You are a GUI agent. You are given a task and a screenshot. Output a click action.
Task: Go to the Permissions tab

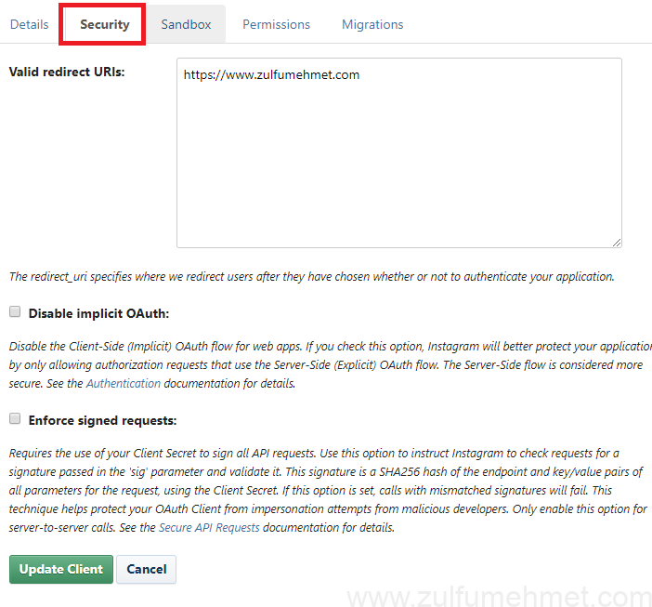[x=276, y=24]
